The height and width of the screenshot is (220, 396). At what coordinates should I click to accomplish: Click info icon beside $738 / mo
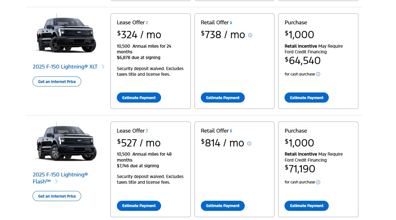coord(250,35)
